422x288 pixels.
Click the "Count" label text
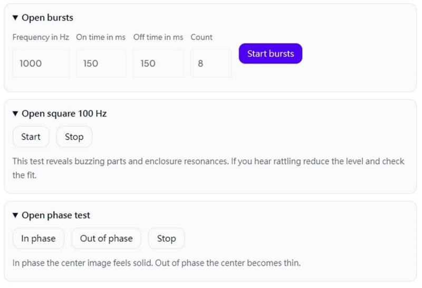(202, 37)
